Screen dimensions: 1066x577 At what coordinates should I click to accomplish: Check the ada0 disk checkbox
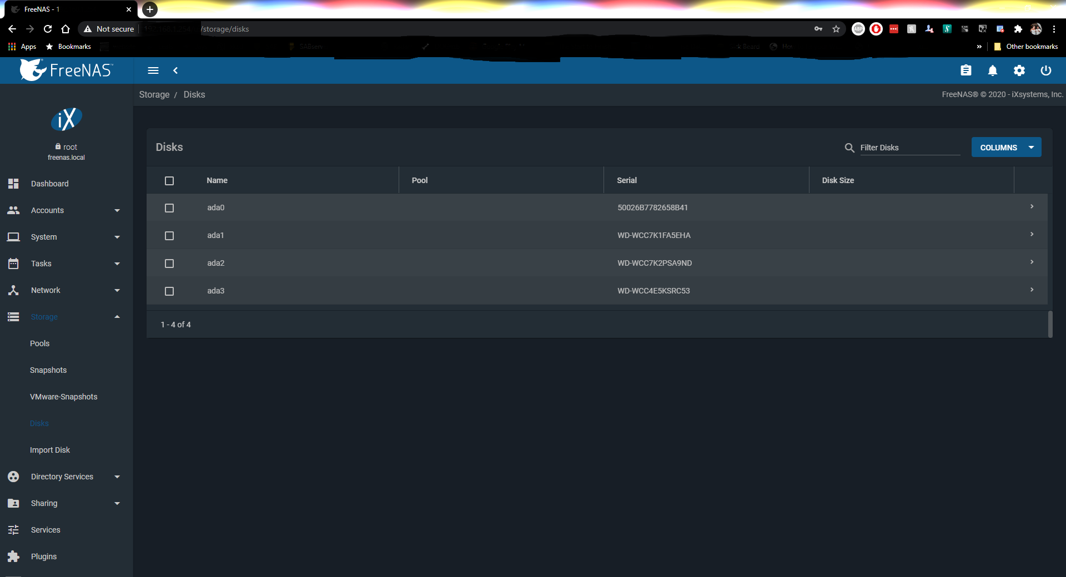click(169, 208)
